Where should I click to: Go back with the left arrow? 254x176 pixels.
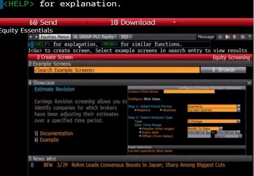click(31, 37)
